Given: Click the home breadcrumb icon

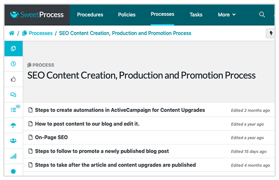Looking at the screenshot, I should click(12, 33).
